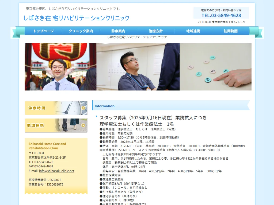Screen dimensions: 274x205
Task: Click the 賞与：雇用より1年経過 line
Action: click(x=165, y=159)
